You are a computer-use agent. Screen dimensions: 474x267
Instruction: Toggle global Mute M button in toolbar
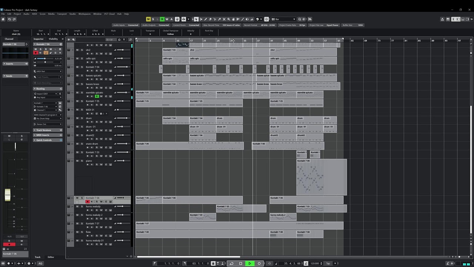pos(148,19)
